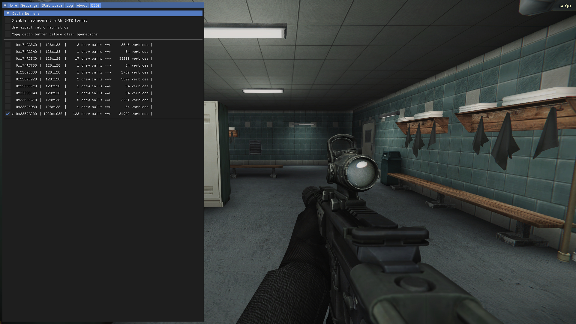Open the Home tab
The image size is (576, 324).
click(13, 5)
